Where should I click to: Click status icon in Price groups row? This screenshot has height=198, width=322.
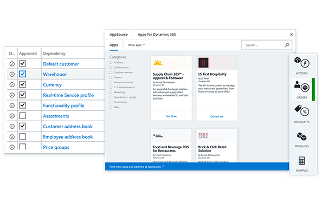12,147
